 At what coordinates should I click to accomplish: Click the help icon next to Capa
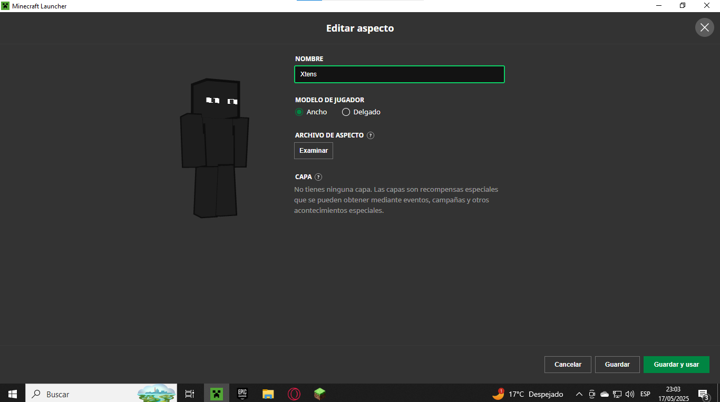coord(318,177)
